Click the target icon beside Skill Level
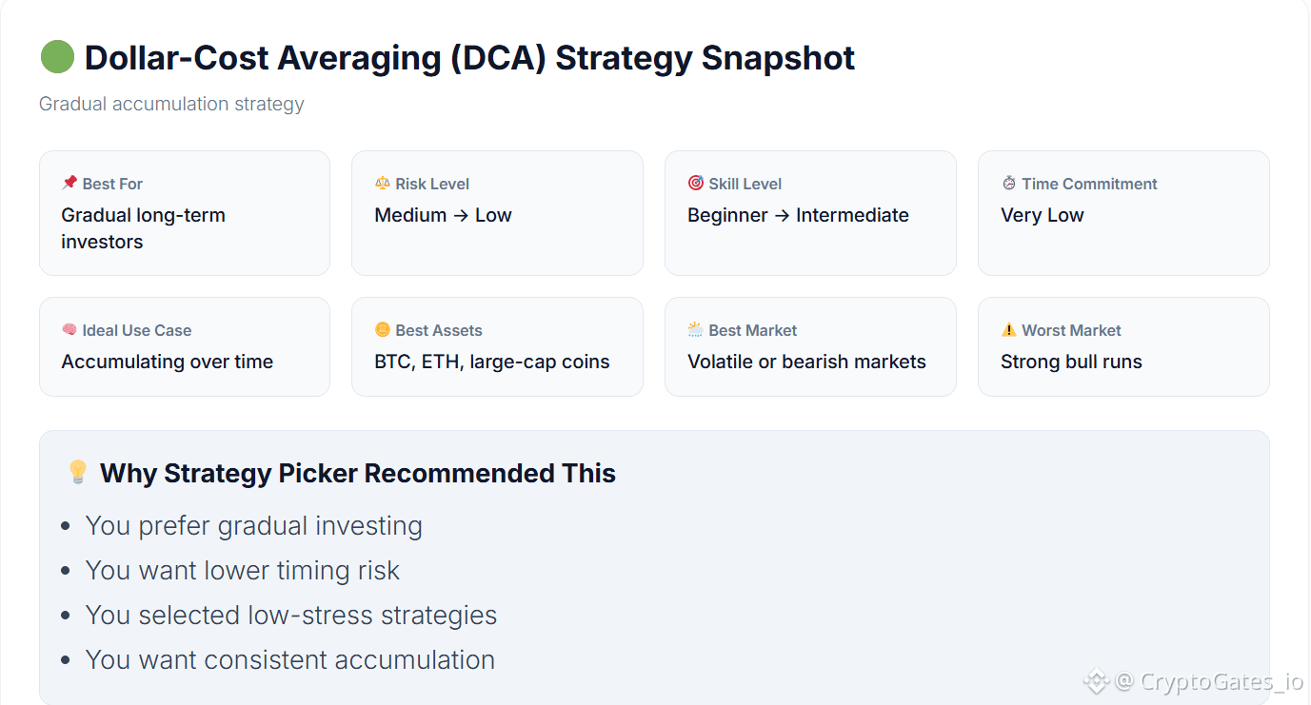Viewport: 1311px width, 705px height. pos(696,183)
